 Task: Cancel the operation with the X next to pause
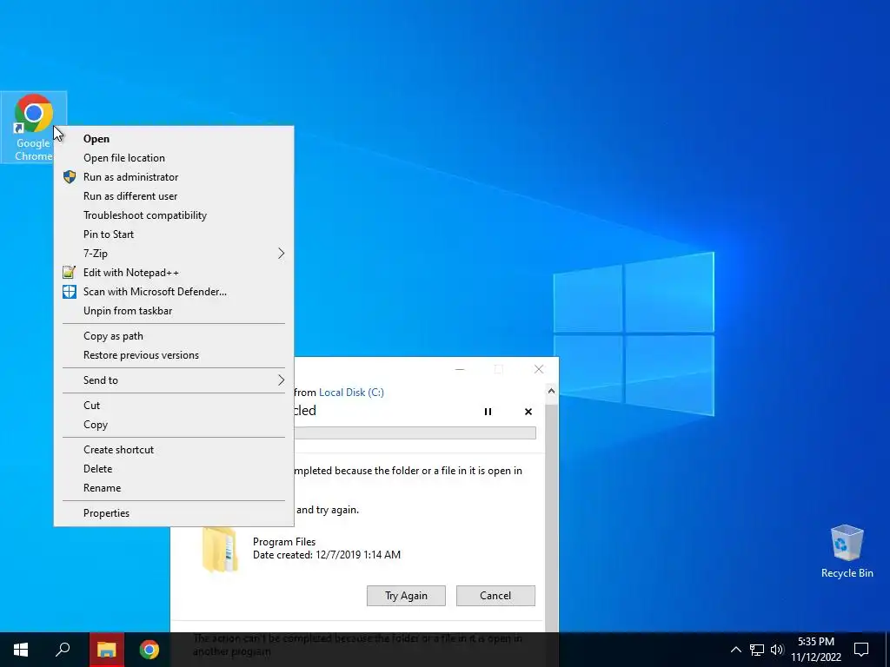pyautogui.click(x=528, y=412)
